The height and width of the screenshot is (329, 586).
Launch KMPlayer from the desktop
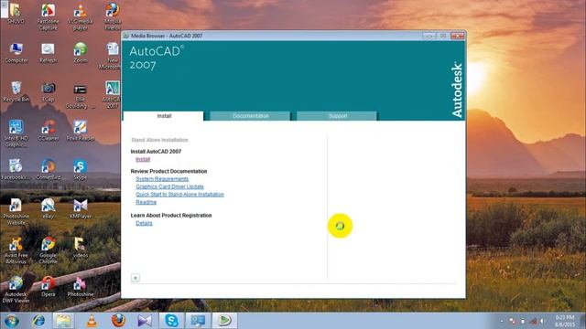(81, 208)
